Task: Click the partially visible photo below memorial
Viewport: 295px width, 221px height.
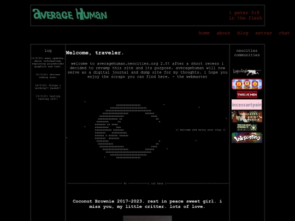Action: [147, 218]
